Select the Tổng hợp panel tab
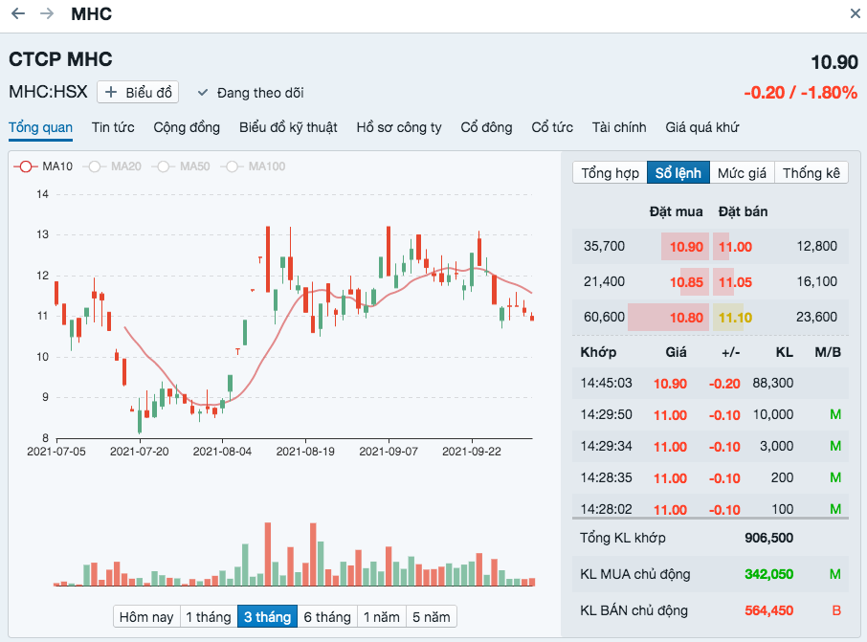Screen dimensions: 867x642 point(610,173)
